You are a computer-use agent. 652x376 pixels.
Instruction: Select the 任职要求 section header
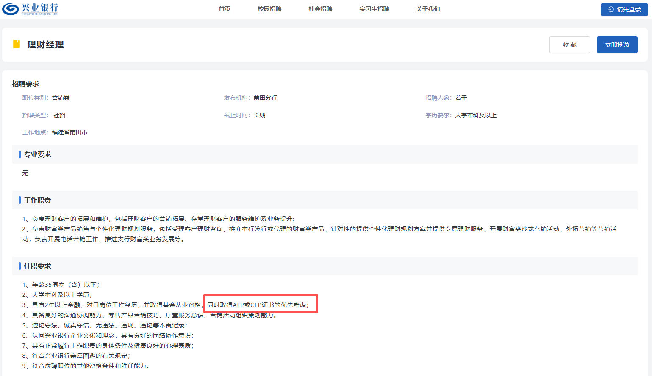[37, 266]
